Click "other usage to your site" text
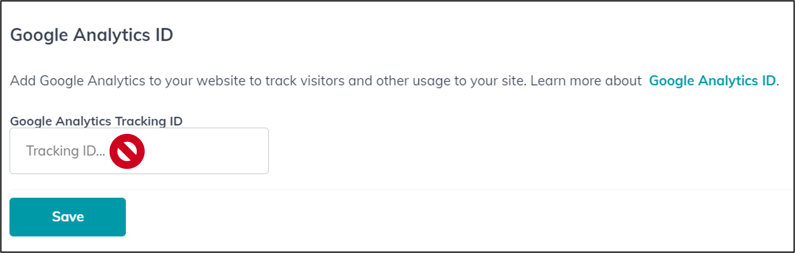The image size is (795, 253). [x=450, y=81]
